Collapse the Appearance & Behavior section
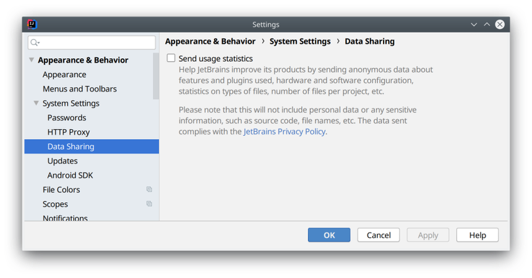The image size is (532, 278). coord(32,60)
